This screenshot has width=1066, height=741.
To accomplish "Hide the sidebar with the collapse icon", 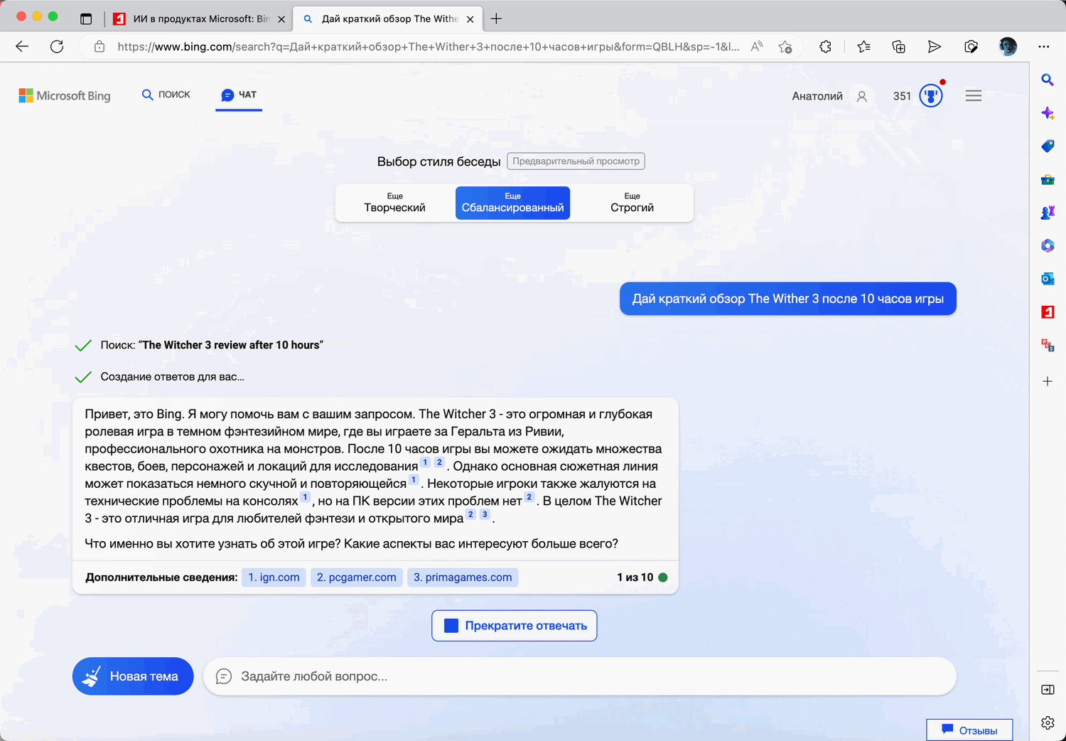I will 1048,690.
